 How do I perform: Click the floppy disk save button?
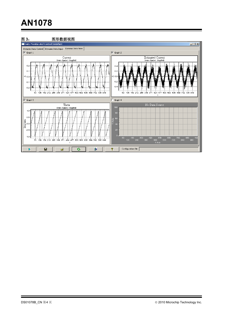click(46, 149)
